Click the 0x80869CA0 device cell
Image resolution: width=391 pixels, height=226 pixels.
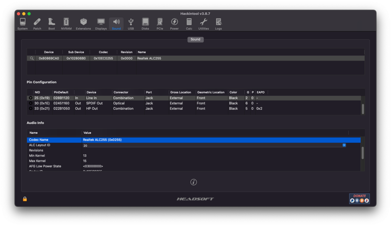pos(49,58)
